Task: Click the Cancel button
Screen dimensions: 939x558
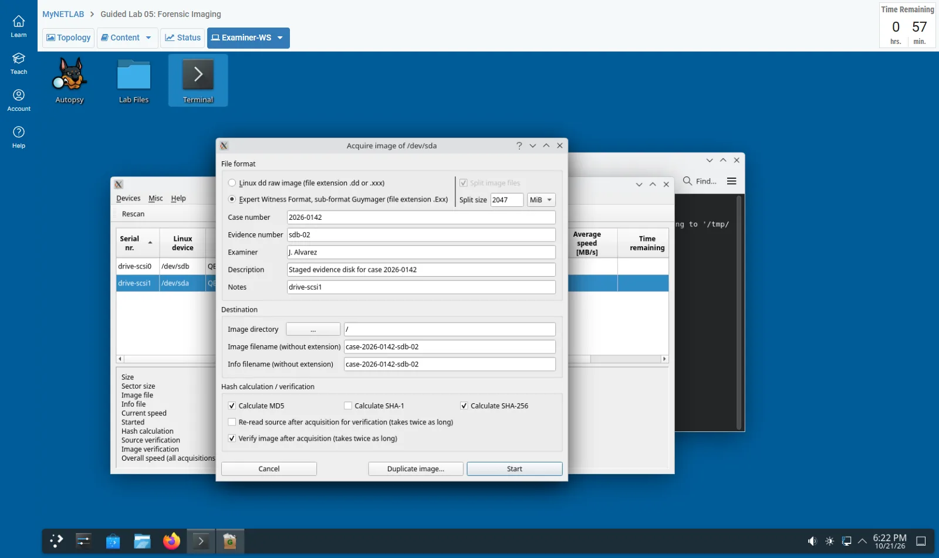Action: click(269, 469)
